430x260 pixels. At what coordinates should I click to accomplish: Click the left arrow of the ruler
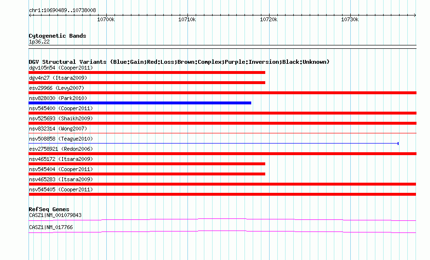(30, 15)
